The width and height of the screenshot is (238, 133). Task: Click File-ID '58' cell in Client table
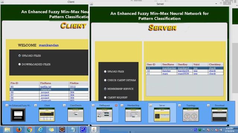25,92
